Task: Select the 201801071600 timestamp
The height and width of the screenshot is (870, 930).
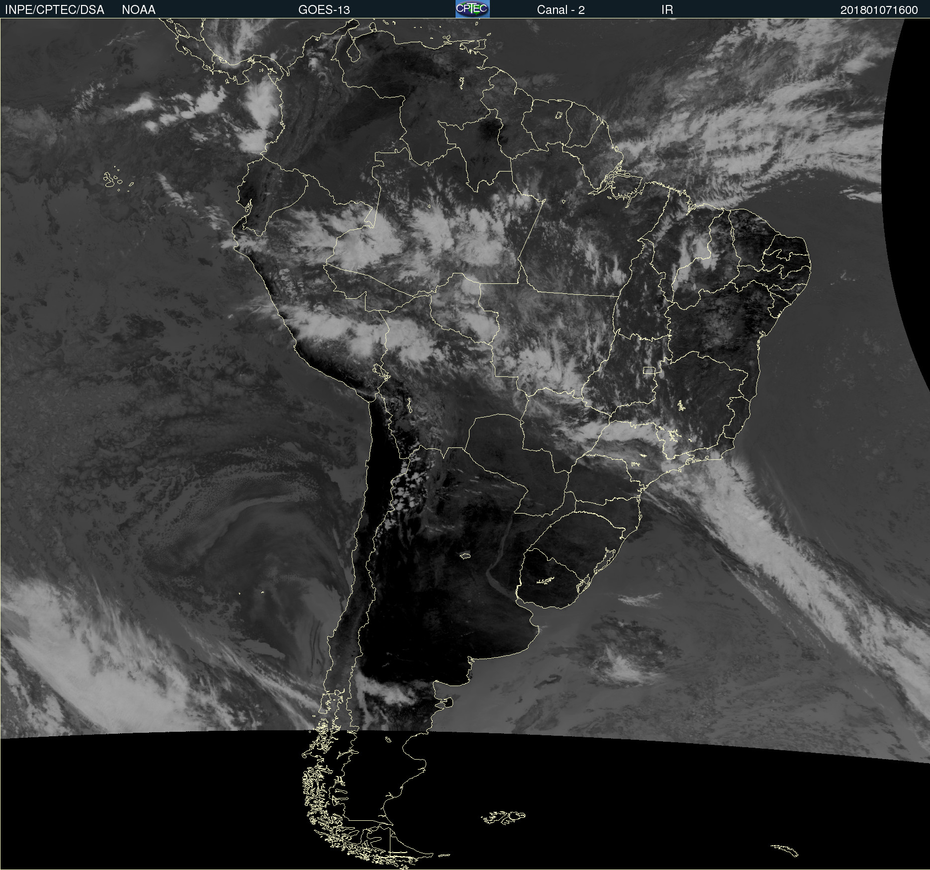Action: pos(879,10)
